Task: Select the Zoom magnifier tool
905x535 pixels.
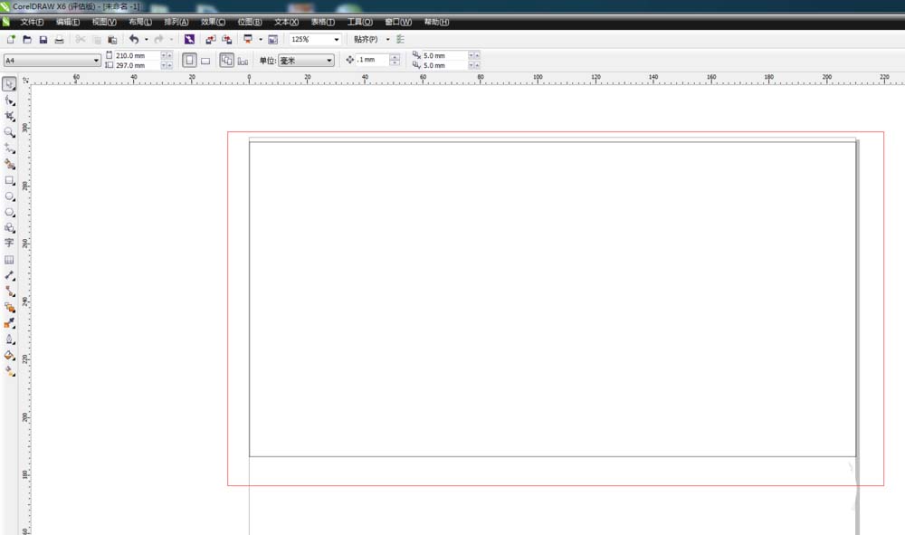Action: point(9,132)
